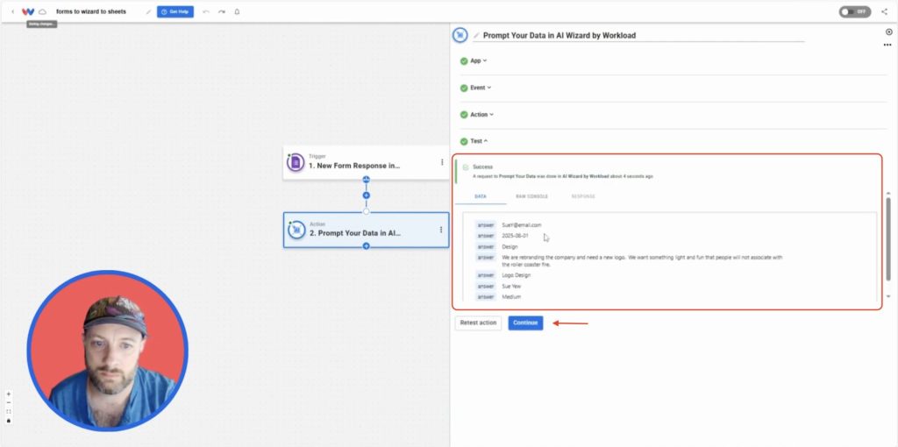
Task: Switch to the RESPONSE tab
Action: coord(583,196)
